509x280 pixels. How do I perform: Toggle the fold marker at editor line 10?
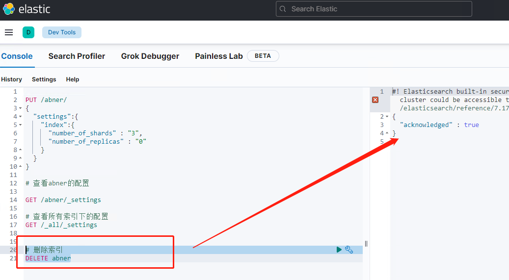(x=21, y=166)
